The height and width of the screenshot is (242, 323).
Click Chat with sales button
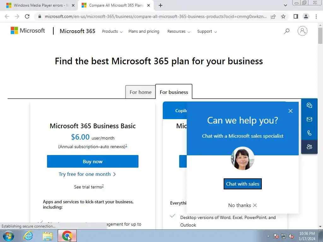click(243, 184)
